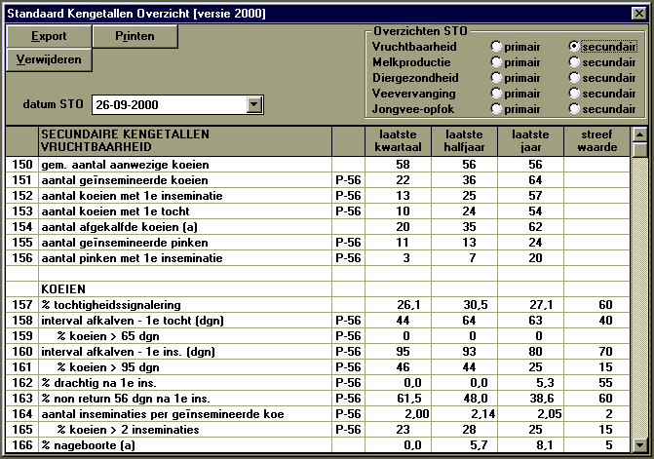Click the scrollbar down arrow in table

click(x=639, y=444)
